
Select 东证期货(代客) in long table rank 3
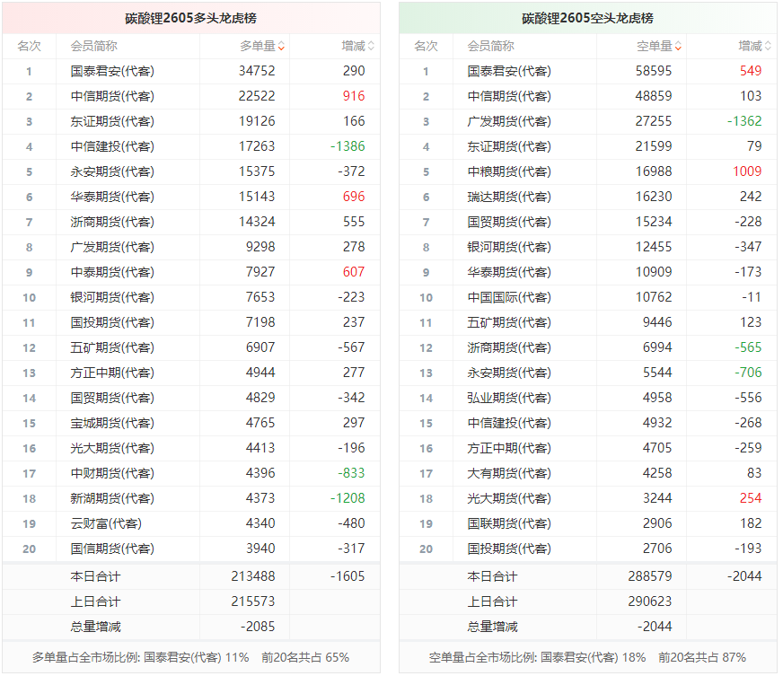tap(112, 121)
